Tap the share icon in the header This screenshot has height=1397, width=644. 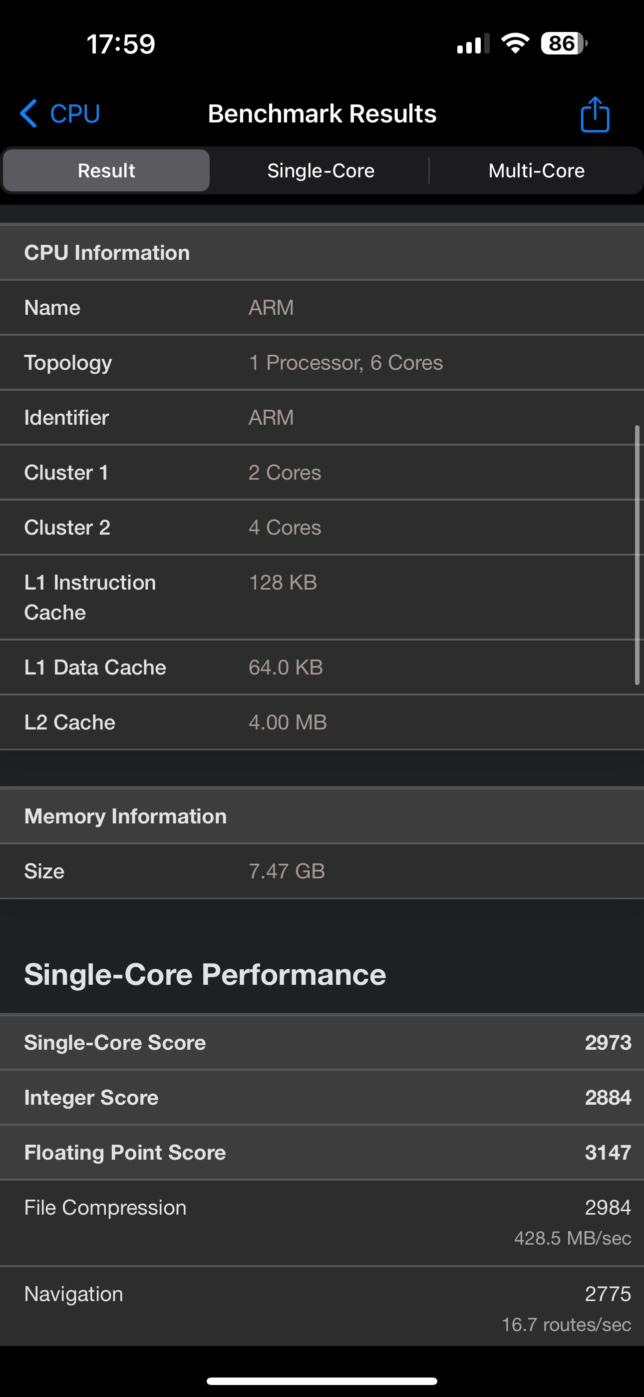595,114
